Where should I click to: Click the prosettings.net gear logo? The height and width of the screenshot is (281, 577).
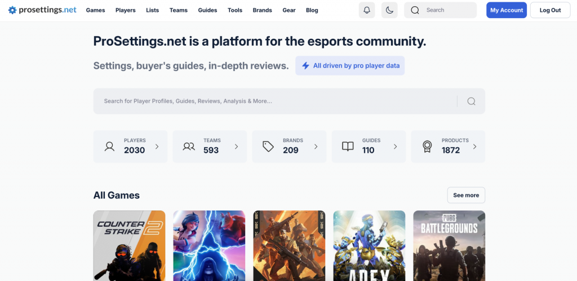[12, 10]
